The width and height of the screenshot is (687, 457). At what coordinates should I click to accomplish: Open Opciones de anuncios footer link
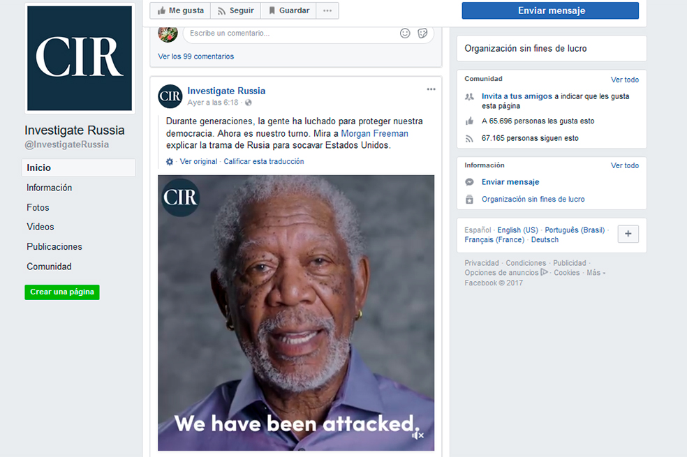pos(506,273)
